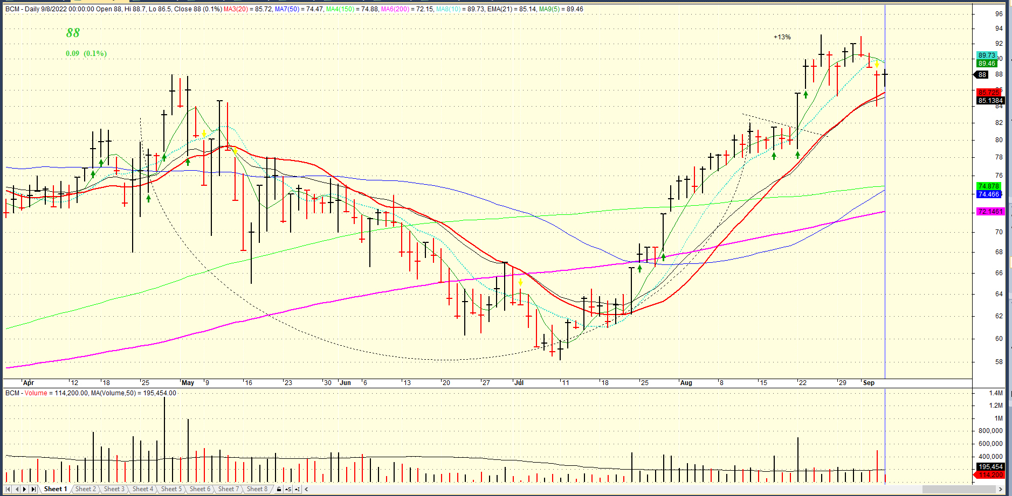Click the left arrow of horizontal scrollbar
The width and height of the screenshot is (1012, 496).
pyautogui.click(x=306, y=489)
